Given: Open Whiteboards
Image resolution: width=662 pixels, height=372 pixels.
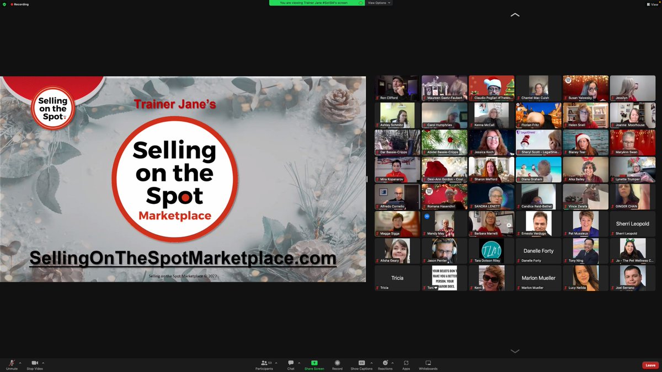Looking at the screenshot, I should point(428,365).
